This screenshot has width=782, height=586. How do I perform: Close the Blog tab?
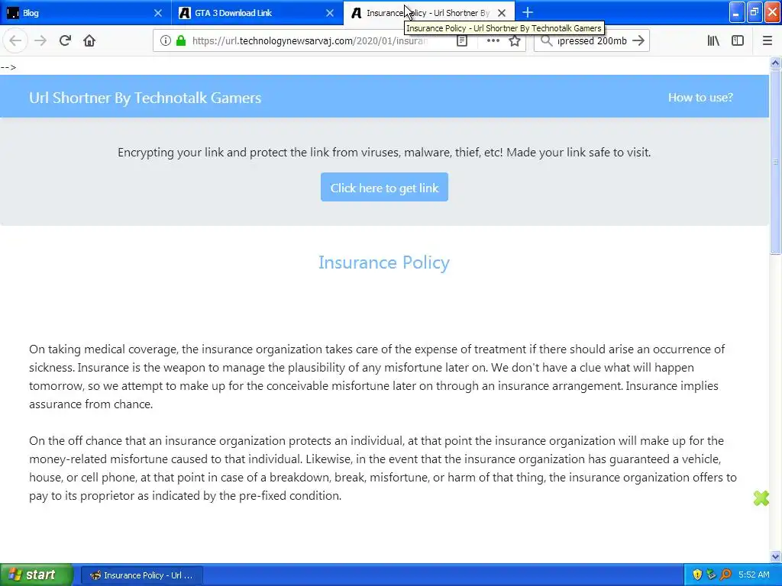coord(157,13)
